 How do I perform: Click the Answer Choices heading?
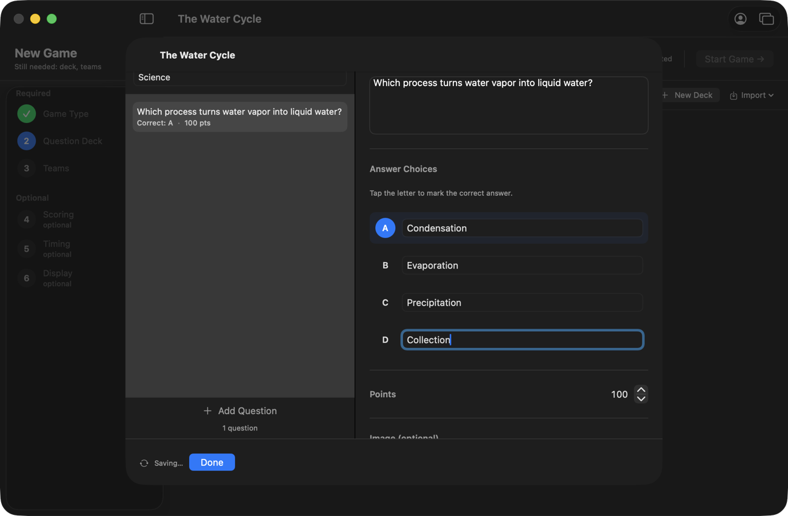[x=403, y=169]
